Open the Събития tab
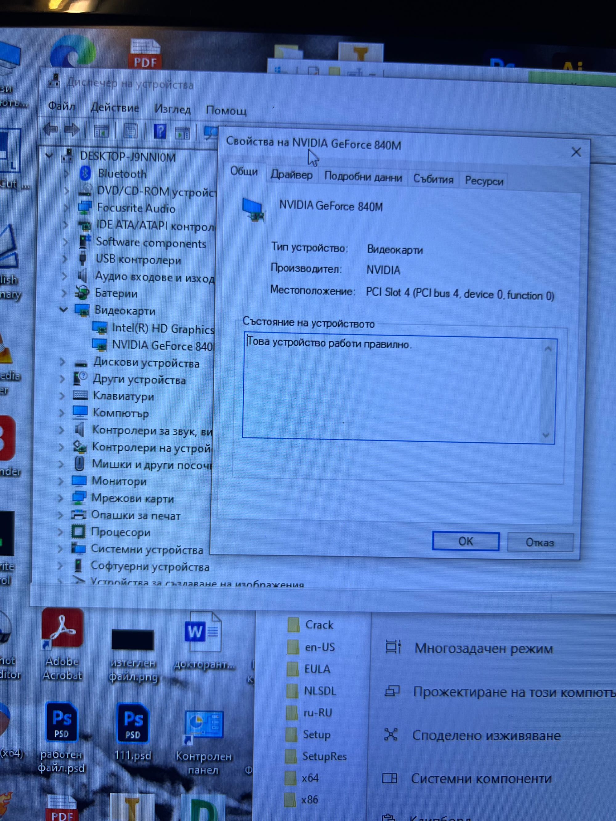The height and width of the screenshot is (821, 616). click(x=433, y=179)
